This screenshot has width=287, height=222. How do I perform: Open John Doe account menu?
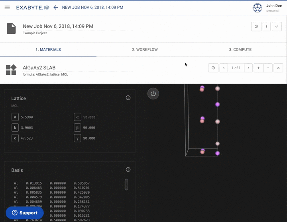[x=268, y=8]
